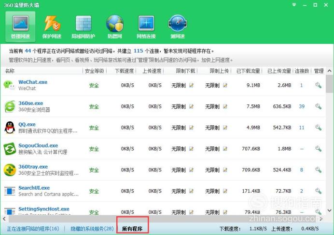The image size is (334, 235).
Task: Edit upload limit for SogouCloud.exe
Action: (x=225, y=148)
